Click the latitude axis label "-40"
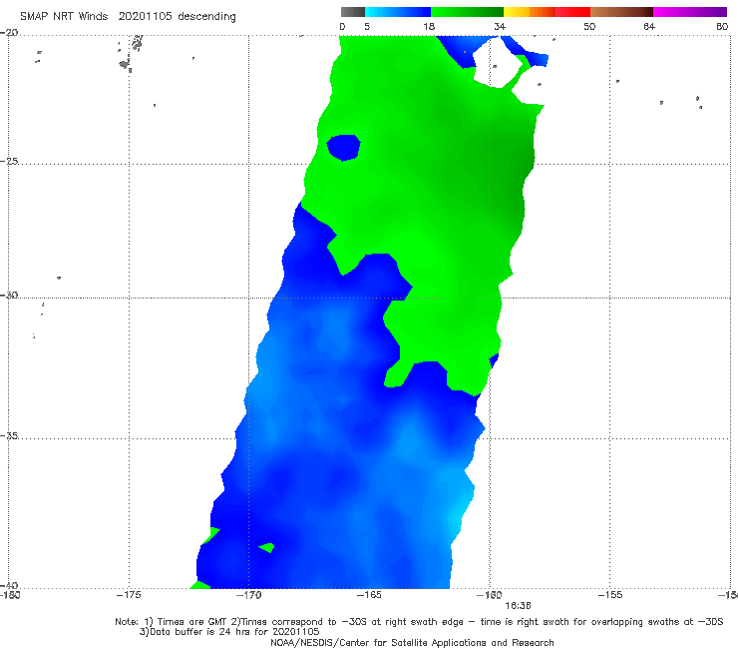 click(x=9, y=585)
